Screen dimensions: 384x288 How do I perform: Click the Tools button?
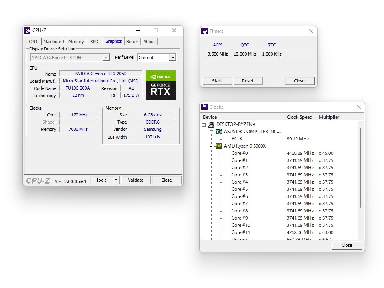tap(101, 180)
